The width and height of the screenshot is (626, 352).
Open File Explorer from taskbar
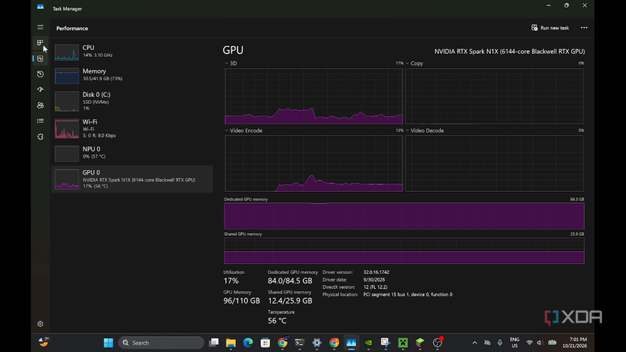tap(231, 343)
